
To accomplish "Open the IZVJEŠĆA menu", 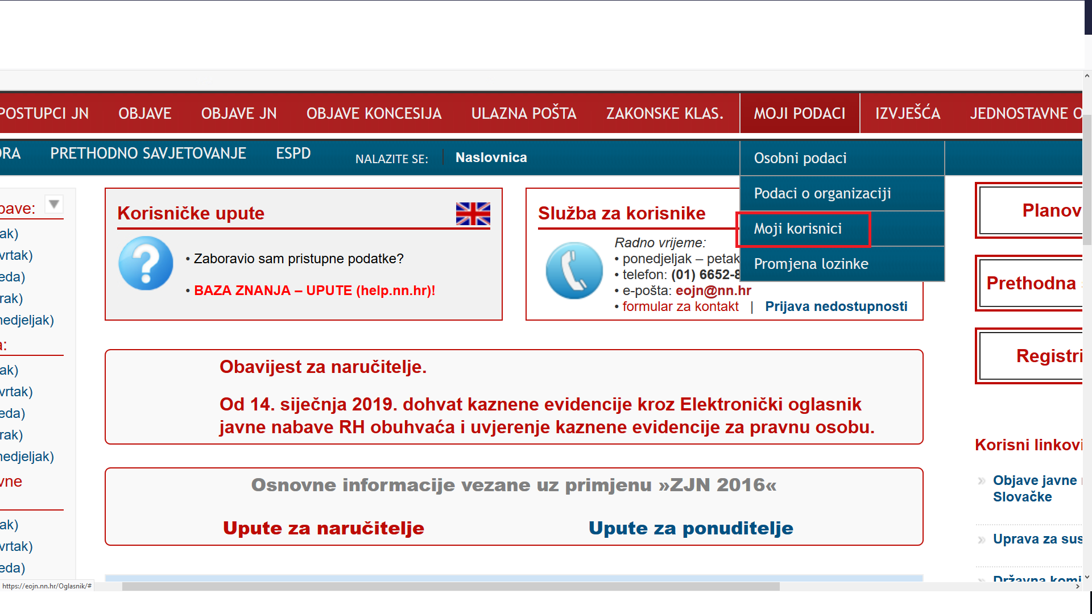I will tap(908, 113).
